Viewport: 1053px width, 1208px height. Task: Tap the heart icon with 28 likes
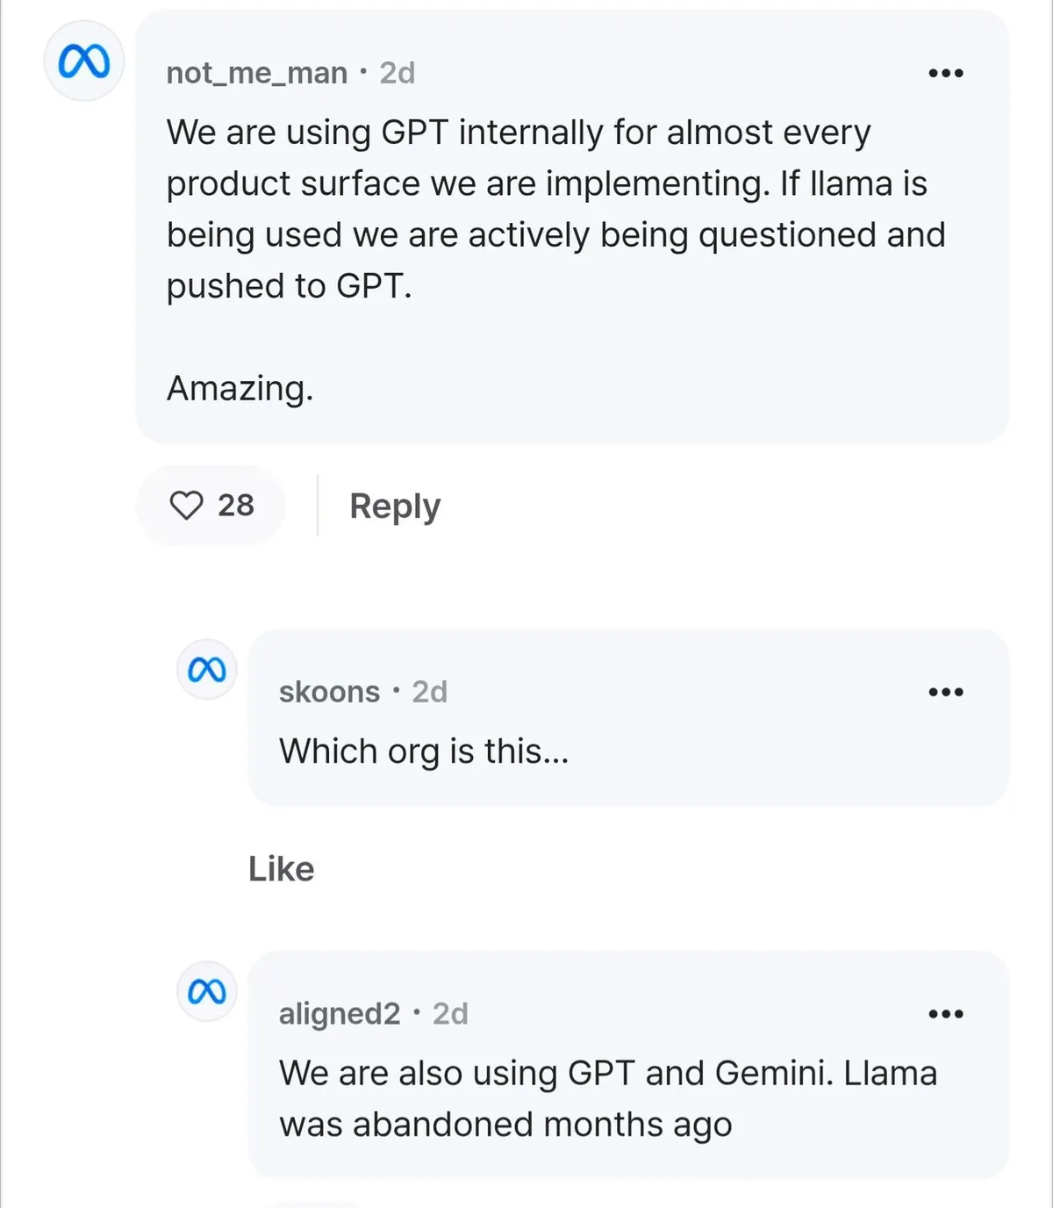[x=186, y=506]
